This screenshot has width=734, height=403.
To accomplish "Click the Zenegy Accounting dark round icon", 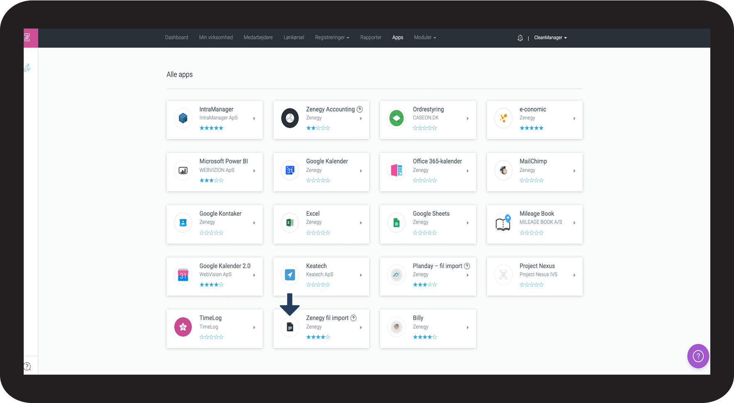I will [x=290, y=118].
